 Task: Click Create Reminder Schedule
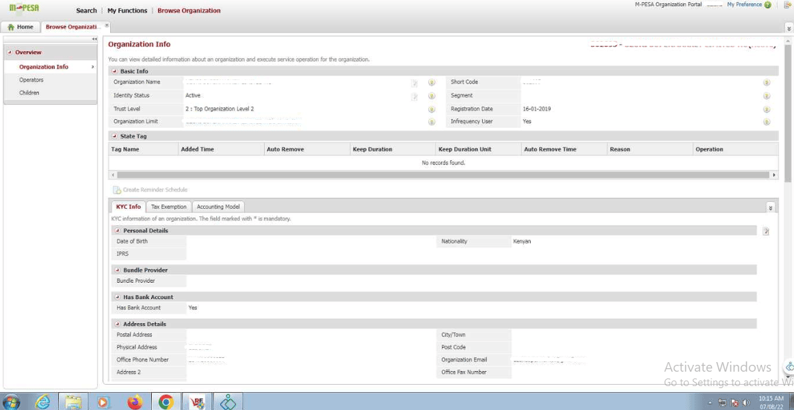pos(150,190)
